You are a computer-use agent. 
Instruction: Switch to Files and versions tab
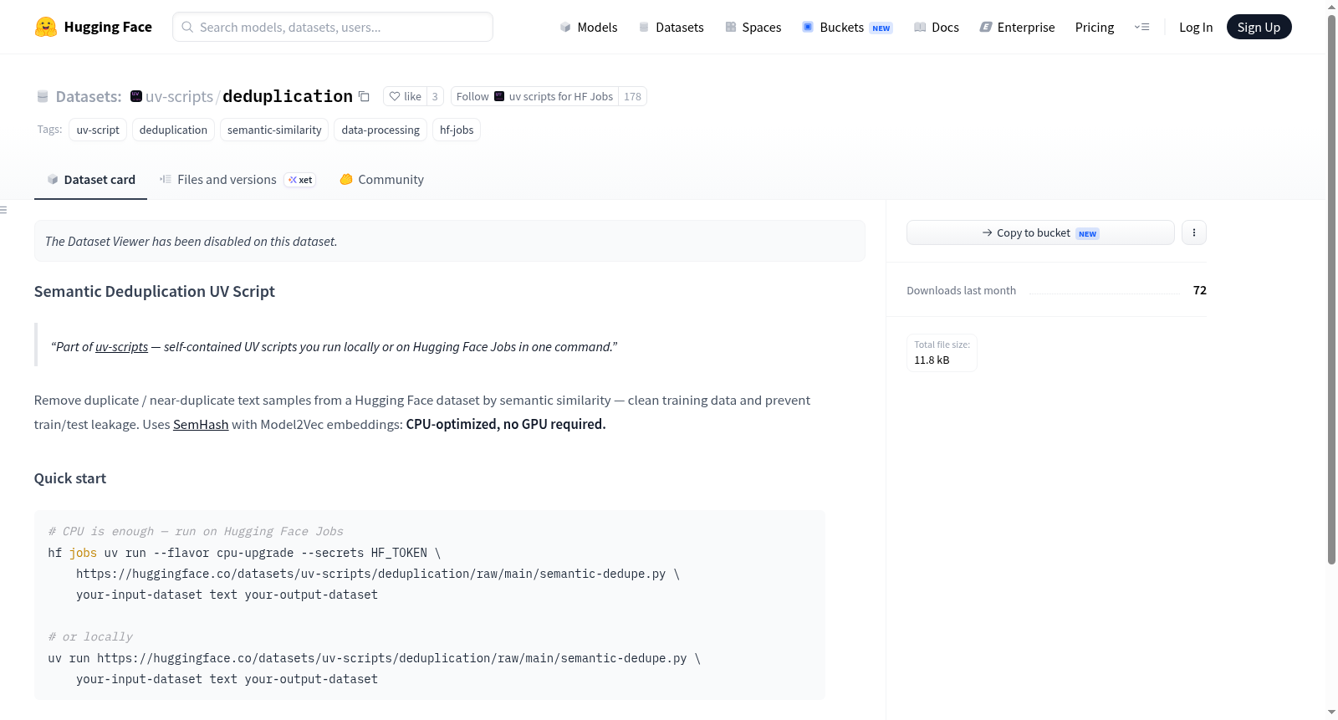237,180
